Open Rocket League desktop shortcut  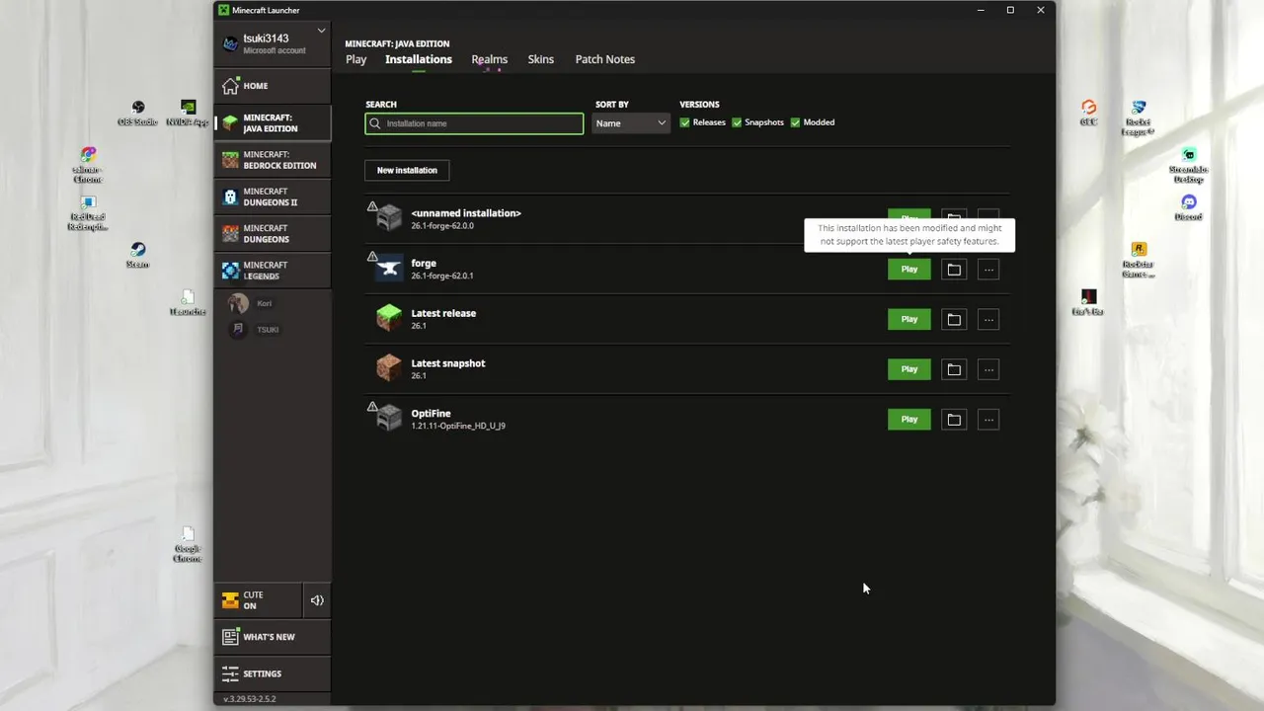[1139, 118]
